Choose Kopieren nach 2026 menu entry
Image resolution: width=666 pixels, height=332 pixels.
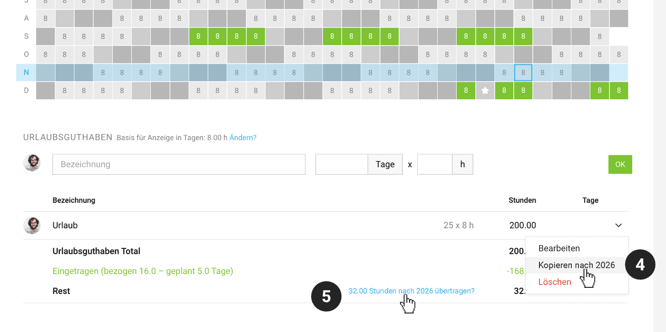576,265
